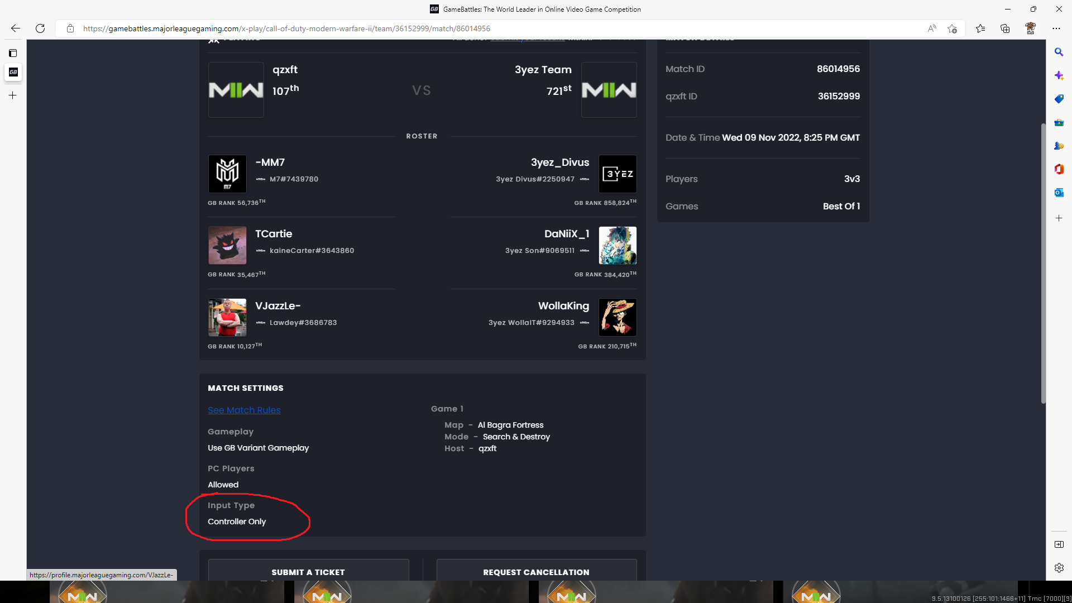Open the Settings and more menu
Image resolution: width=1072 pixels, height=603 pixels.
point(1056,28)
